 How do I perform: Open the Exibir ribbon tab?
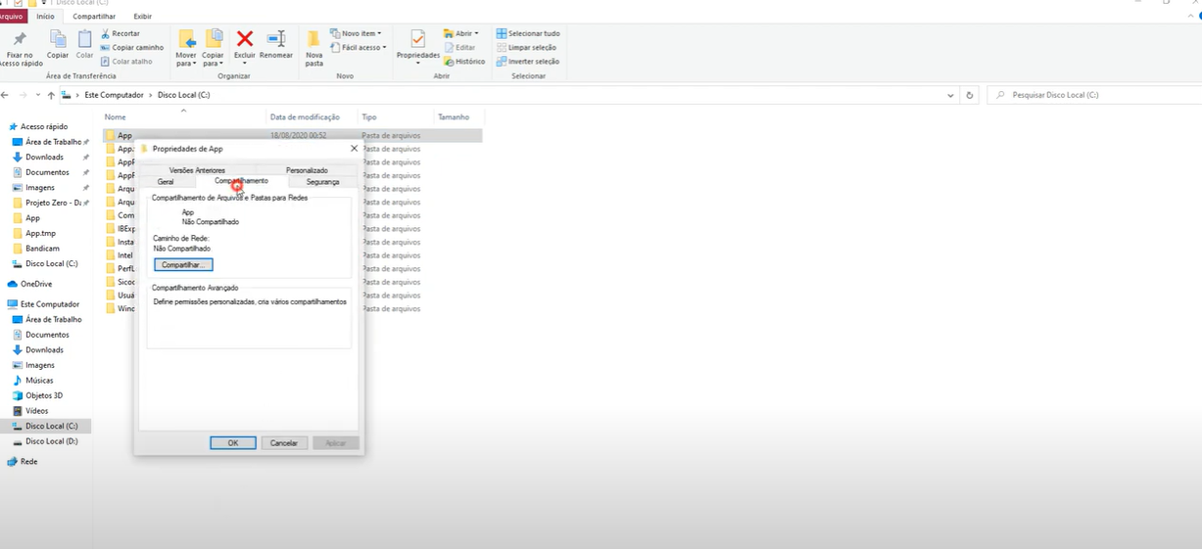coord(143,17)
